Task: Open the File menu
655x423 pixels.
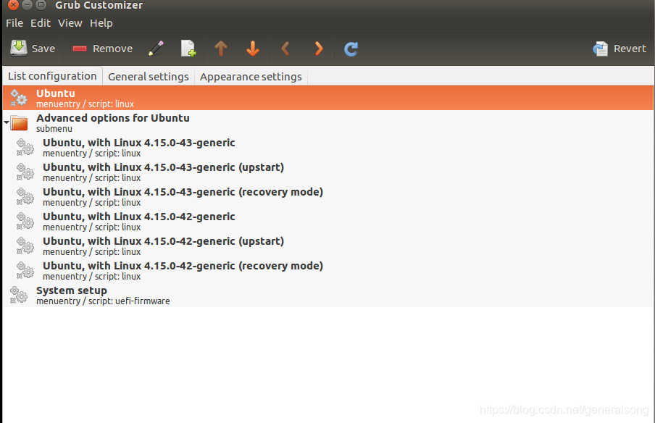Action: pos(14,23)
